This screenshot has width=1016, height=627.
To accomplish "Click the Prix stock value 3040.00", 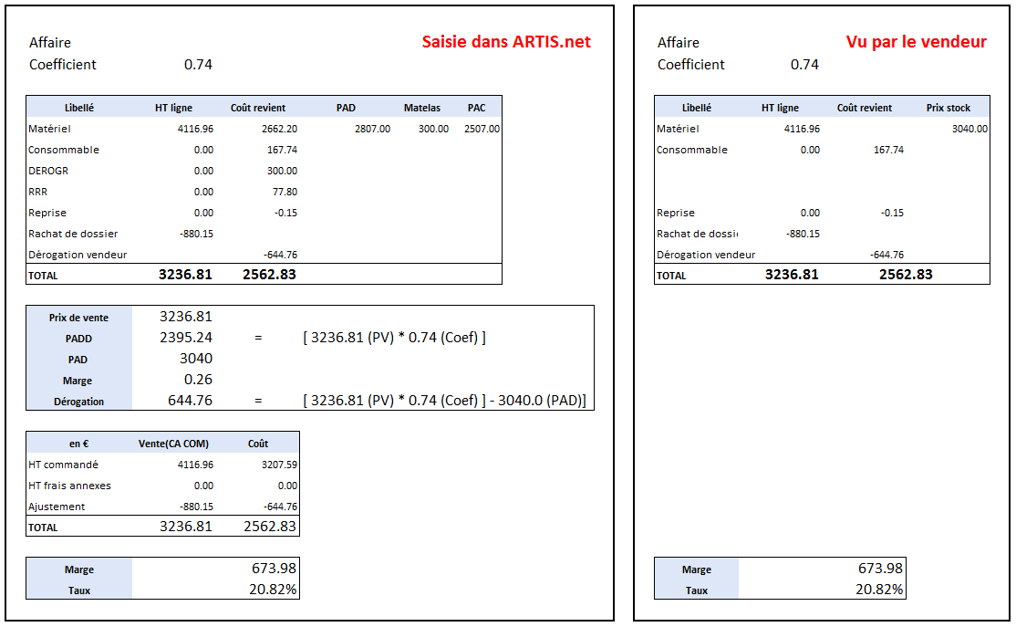I will 969,129.
